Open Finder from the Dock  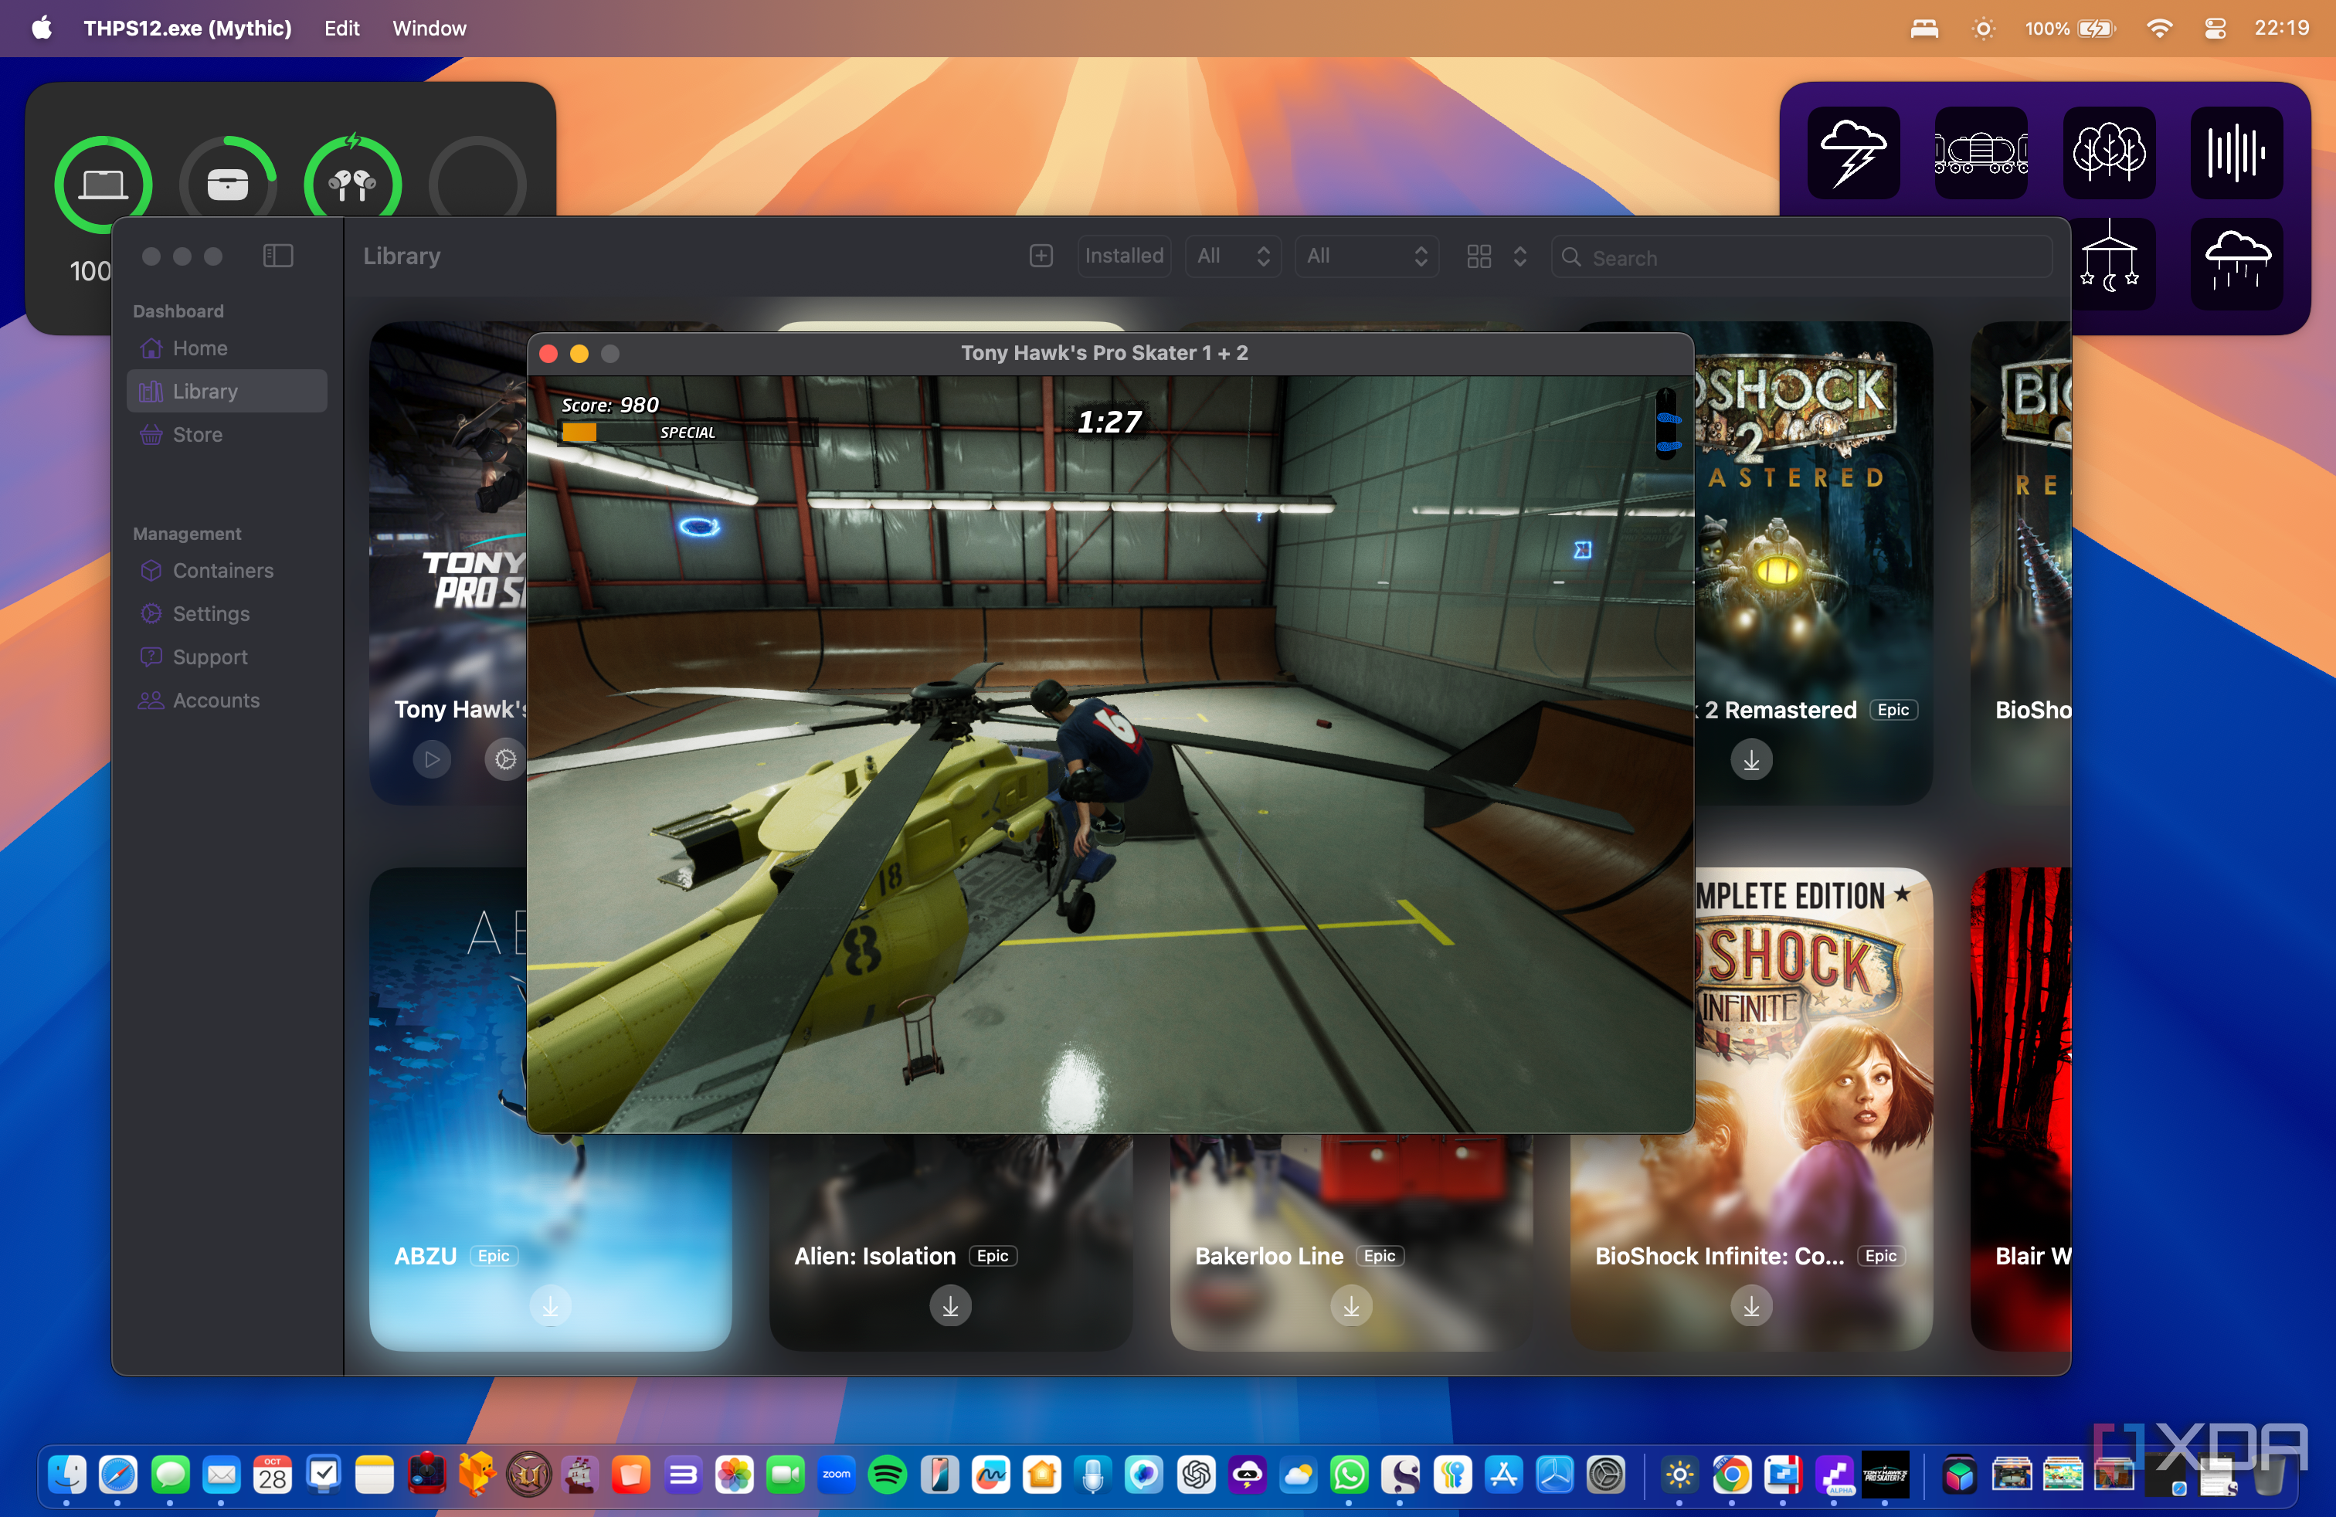click(x=66, y=1474)
